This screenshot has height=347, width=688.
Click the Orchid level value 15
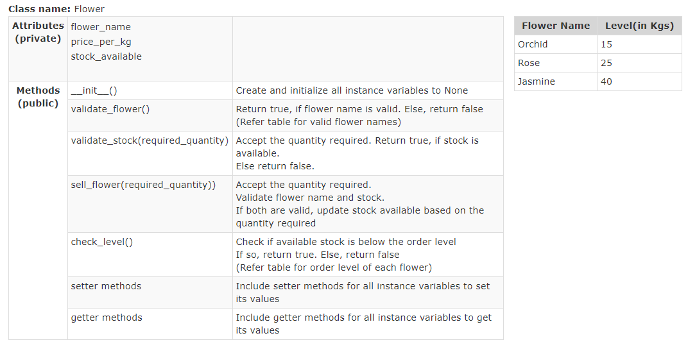(606, 44)
